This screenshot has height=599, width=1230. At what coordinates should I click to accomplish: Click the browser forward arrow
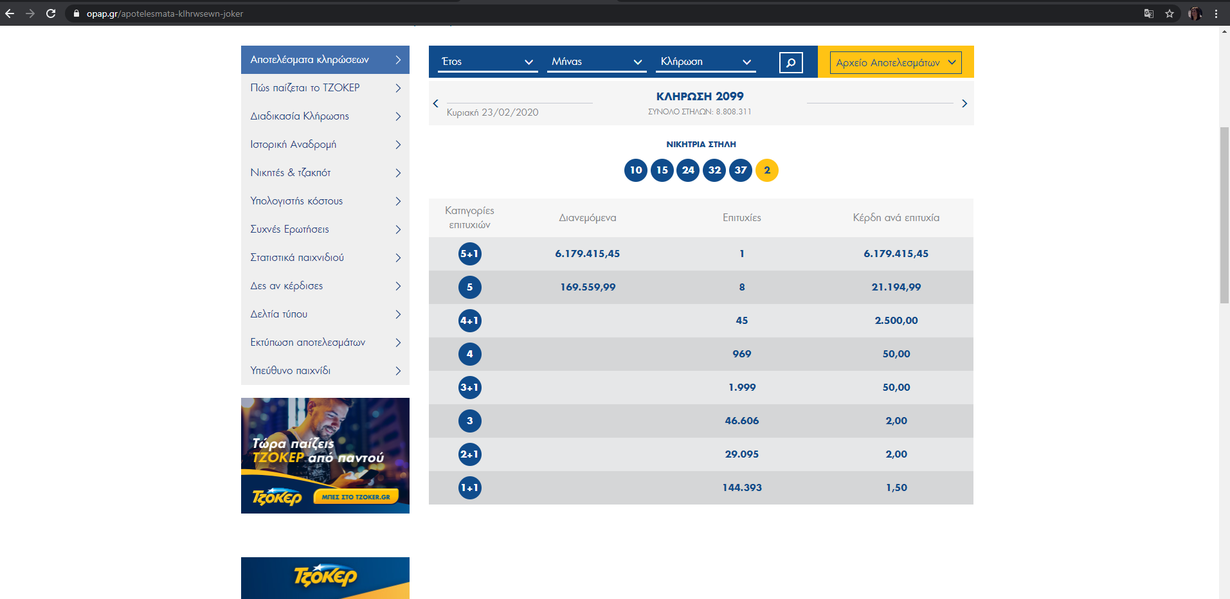[30, 13]
